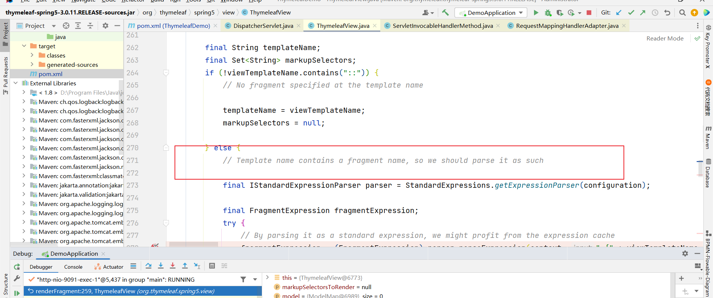The height and width of the screenshot is (298, 713).
Task: Select opened file in Project tree (crosshair)
Action: click(x=66, y=26)
